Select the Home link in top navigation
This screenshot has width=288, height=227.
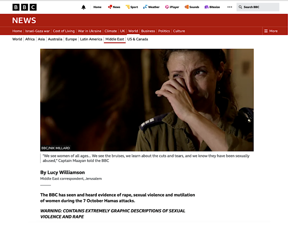tap(97, 7)
